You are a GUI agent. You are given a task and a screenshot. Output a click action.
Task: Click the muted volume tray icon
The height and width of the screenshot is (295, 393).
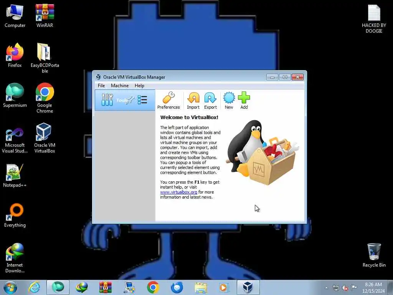tap(345, 288)
